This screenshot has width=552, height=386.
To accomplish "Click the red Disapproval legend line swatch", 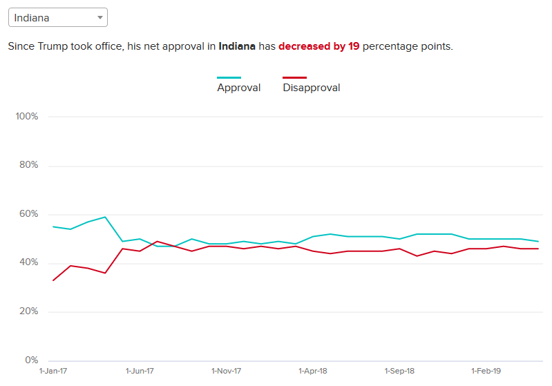I will 295,77.
